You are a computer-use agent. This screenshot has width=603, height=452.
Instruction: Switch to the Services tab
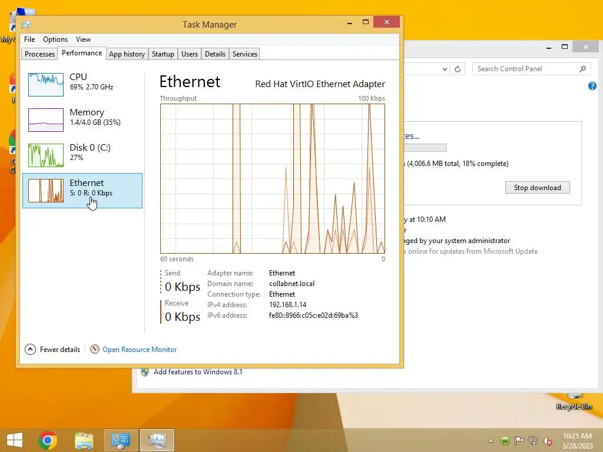coord(245,54)
